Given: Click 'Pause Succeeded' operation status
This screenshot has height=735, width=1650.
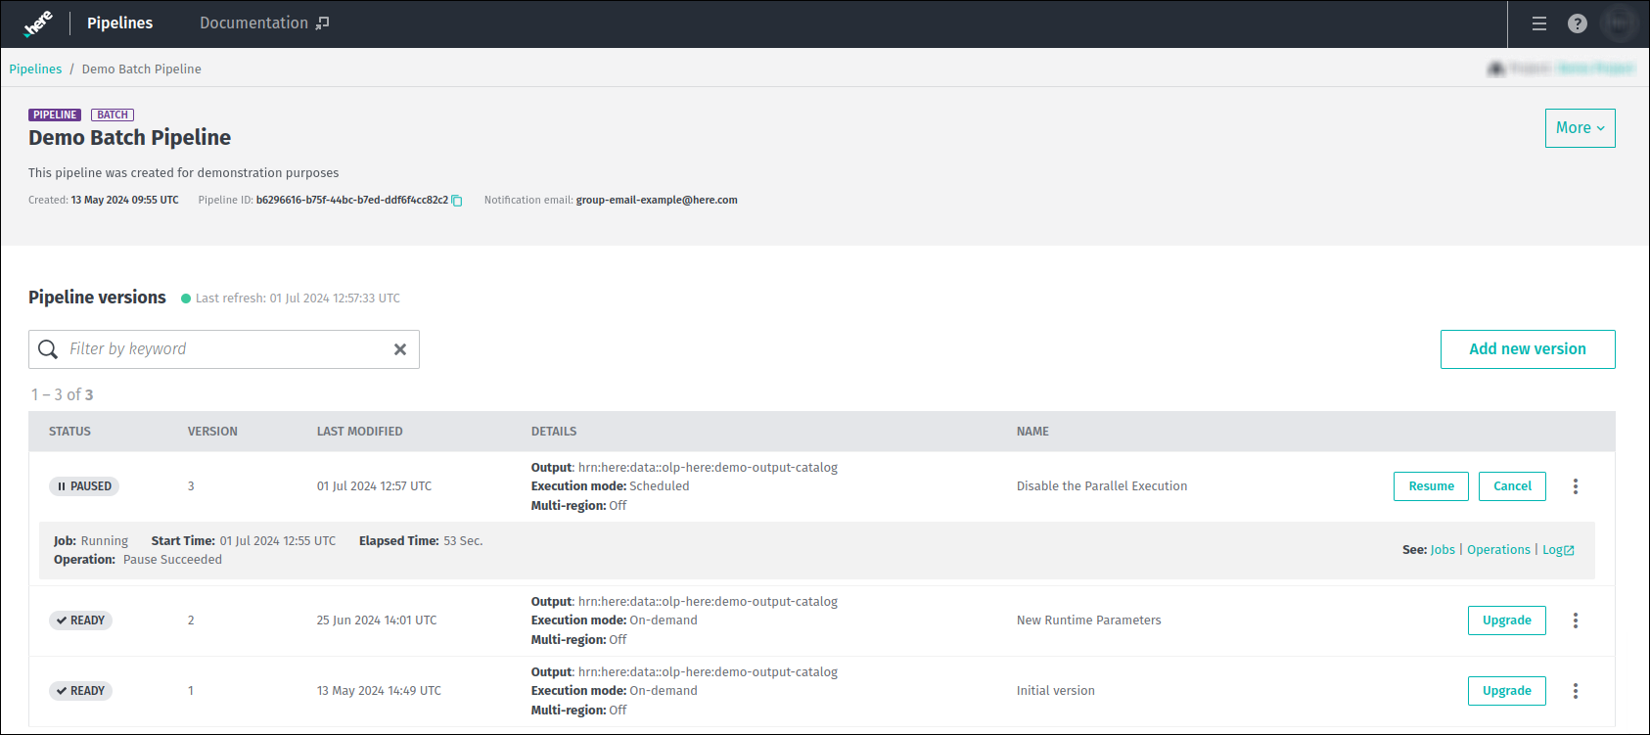Looking at the screenshot, I should click(172, 560).
